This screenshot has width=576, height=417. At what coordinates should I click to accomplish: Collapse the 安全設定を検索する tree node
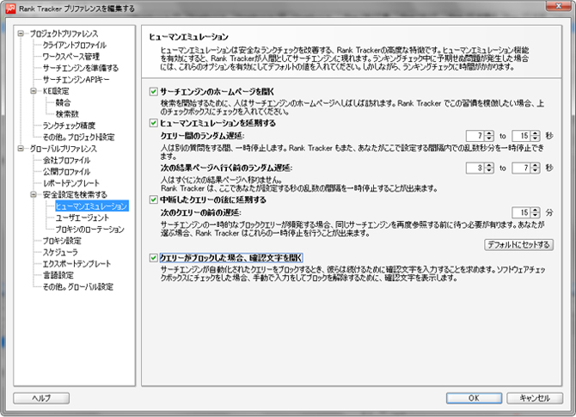tap(34, 194)
